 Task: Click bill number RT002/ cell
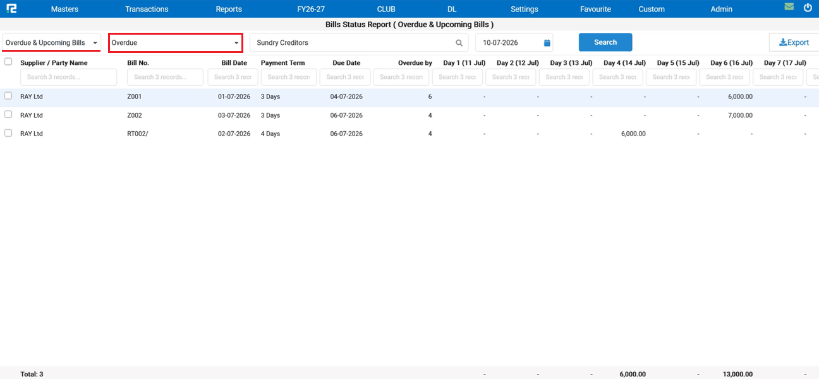pos(137,134)
